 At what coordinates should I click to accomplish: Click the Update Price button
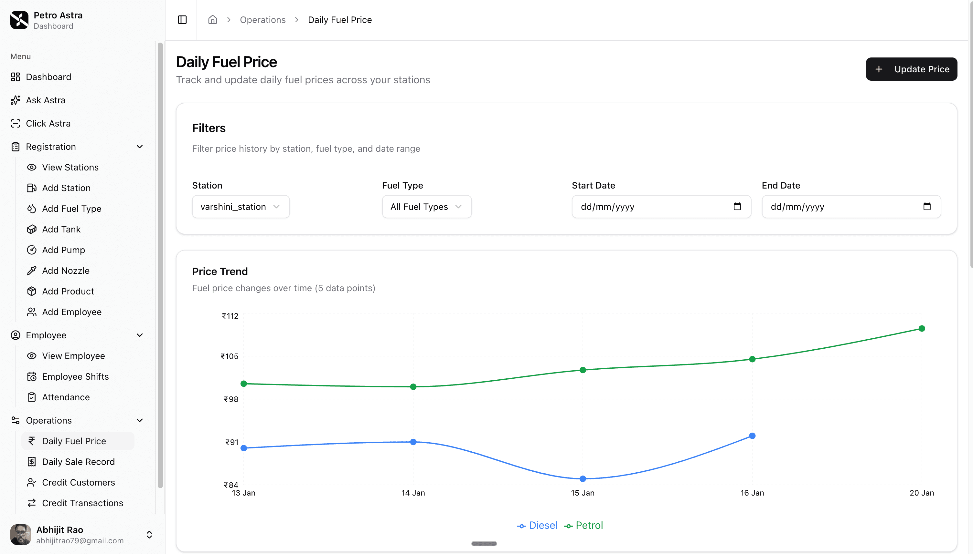click(911, 69)
